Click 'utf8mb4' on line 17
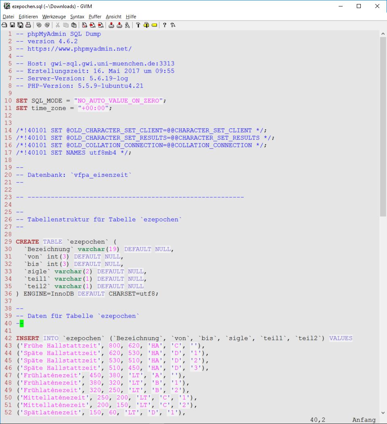387x424 pixels. (103, 153)
